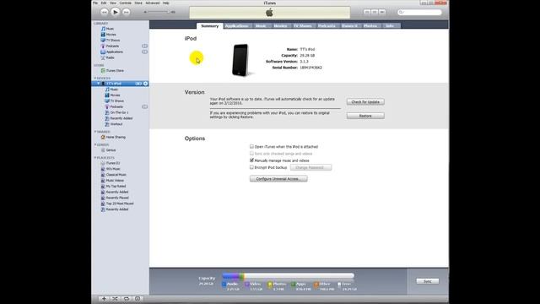Adjust the volume slider in the toolbar
This screenshot has height=304, width=540.
[x=159, y=12]
